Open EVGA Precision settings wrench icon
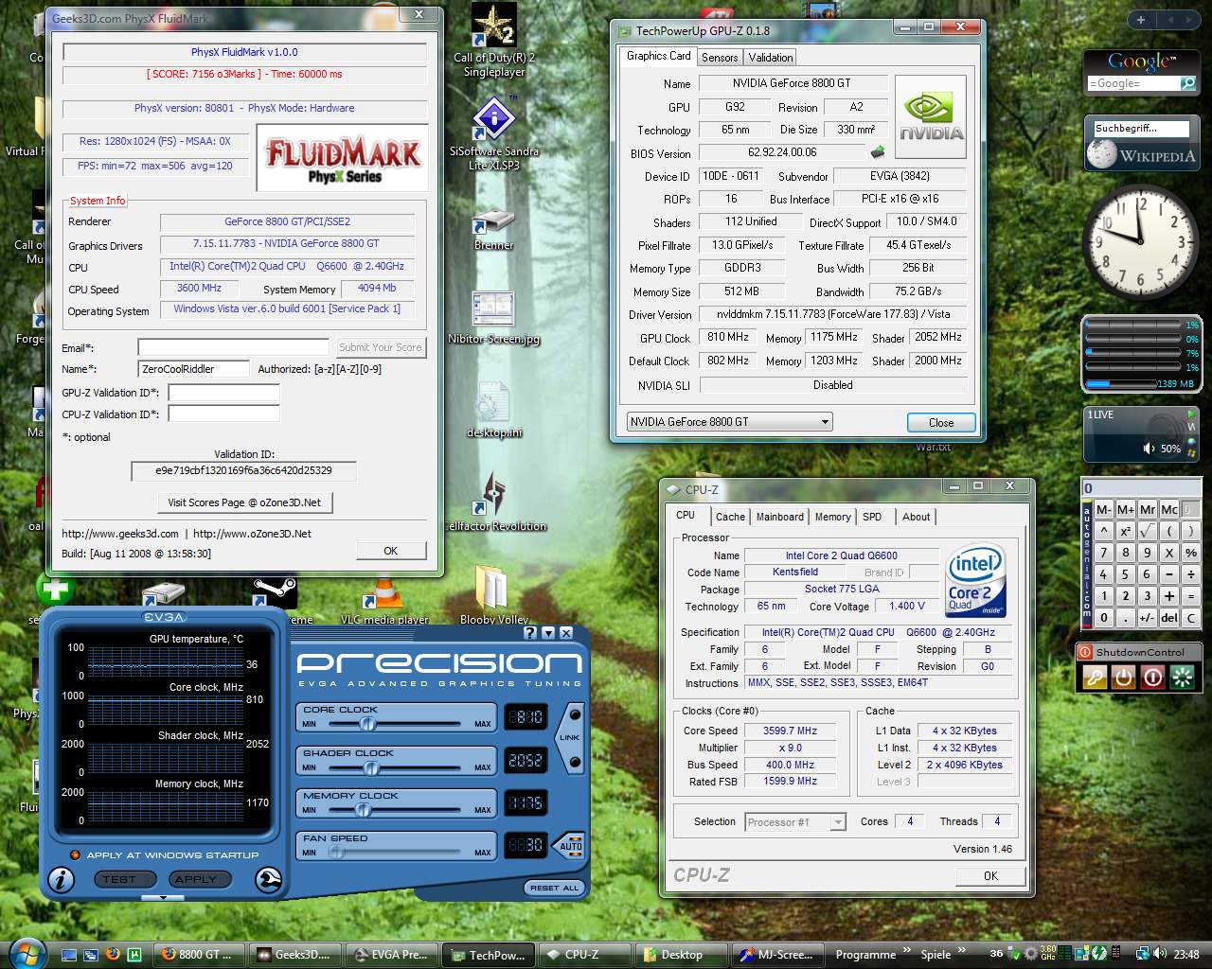The width and height of the screenshot is (1212, 969). [x=269, y=880]
